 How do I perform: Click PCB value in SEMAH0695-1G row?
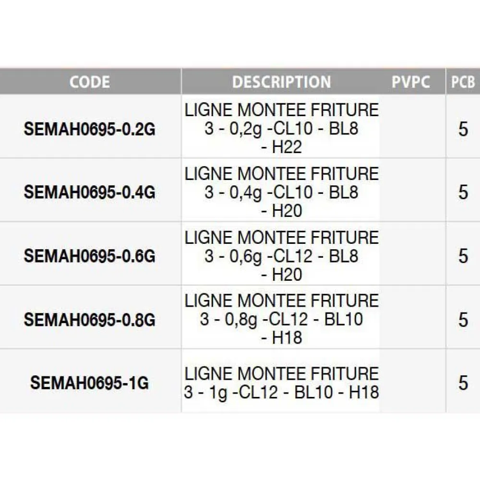coord(463,383)
